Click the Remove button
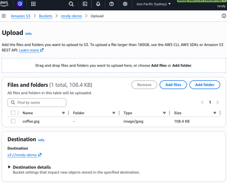 144,85
